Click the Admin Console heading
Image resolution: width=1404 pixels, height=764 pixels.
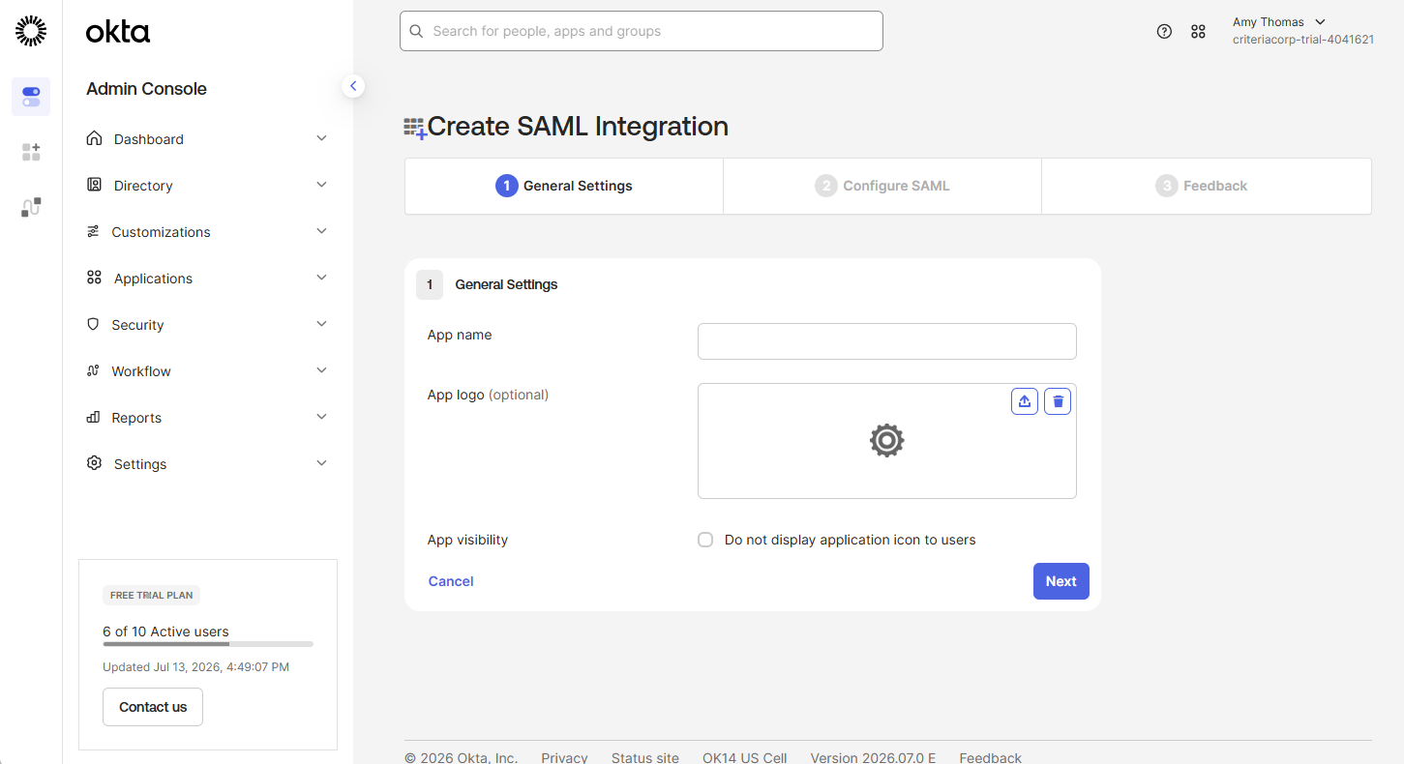tap(146, 88)
